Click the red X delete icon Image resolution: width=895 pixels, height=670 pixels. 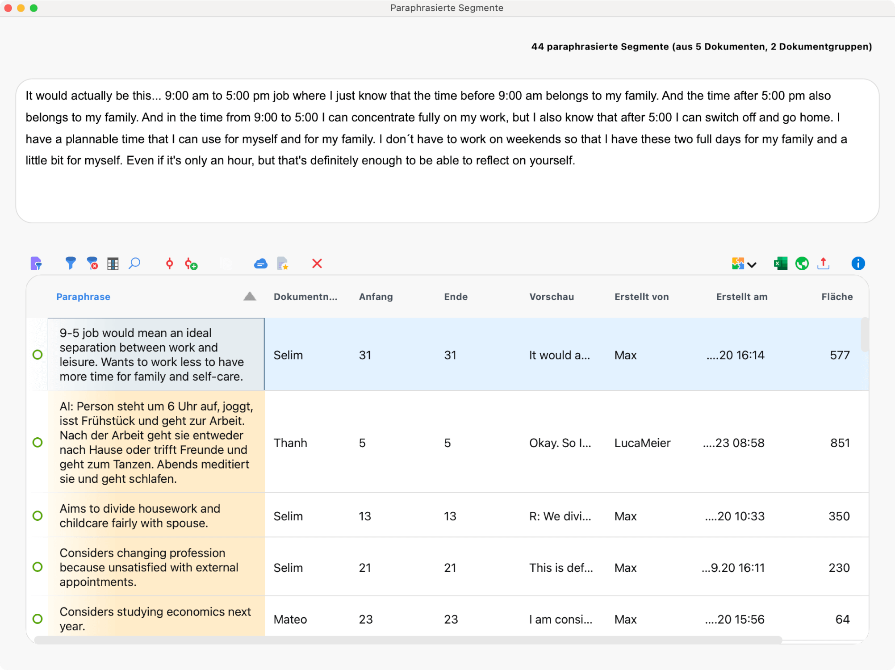pos(317,264)
